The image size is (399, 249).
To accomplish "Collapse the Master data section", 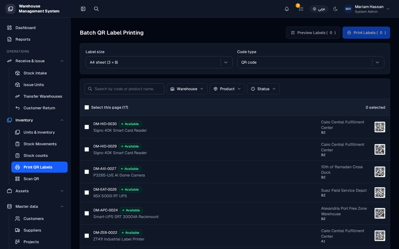I will pyautogui.click(x=35, y=206).
